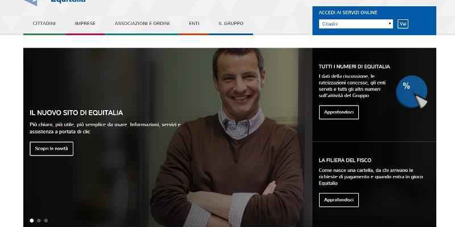This screenshot has width=455, height=227.
Task: Click the blue percentage pie chart icon
Action: click(412, 92)
